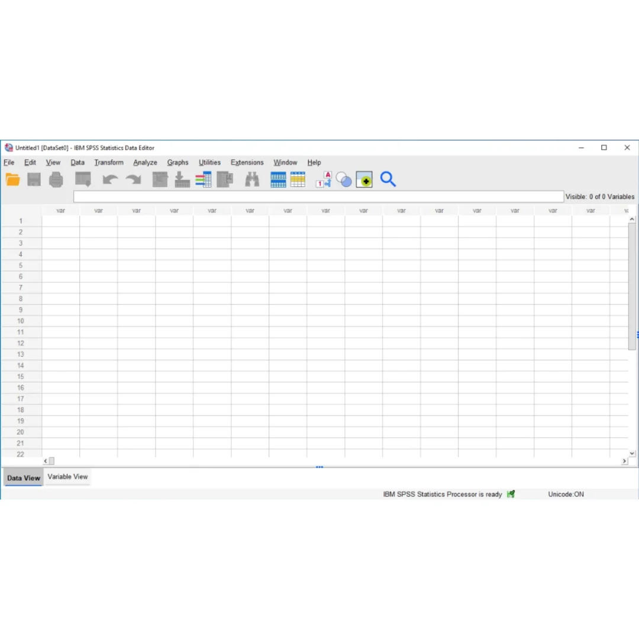Toggle the Value Labels icon
This screenshot has height=639, width=639.
tap(324, 179)
